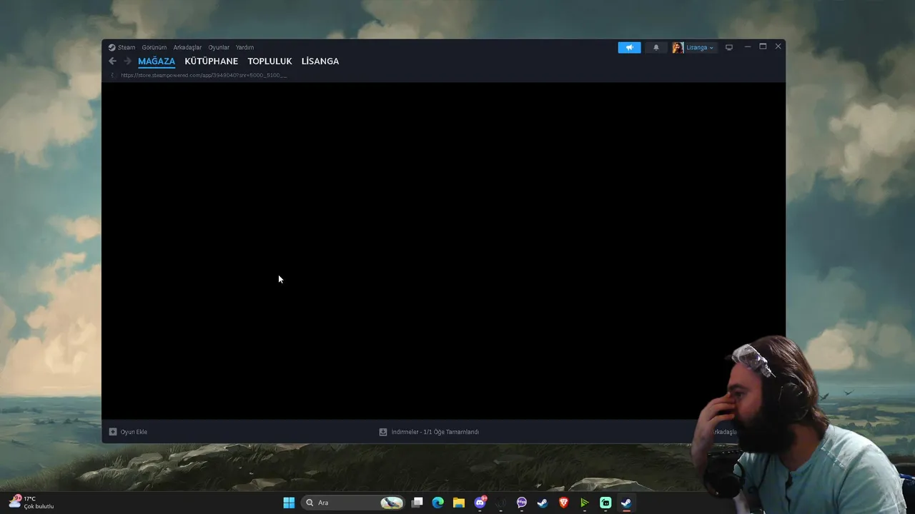Image resolution: width=915 pixels, height=514 pixels.
Task: Close the Steam window
Action: tap(778, 46)
